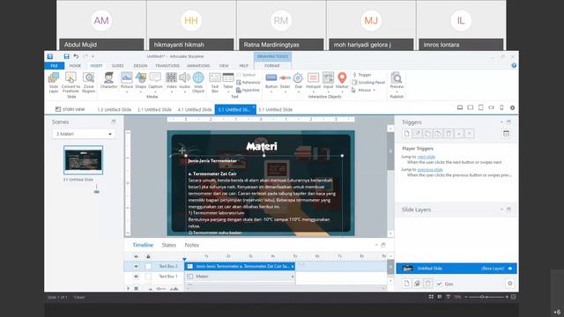Screen dimensions: 564x317
Task: Click Convert to Freeform icon
Action: (x=70, y=82)
